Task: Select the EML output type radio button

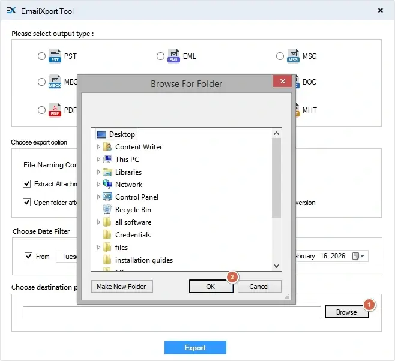Action: tap(160, 56)
